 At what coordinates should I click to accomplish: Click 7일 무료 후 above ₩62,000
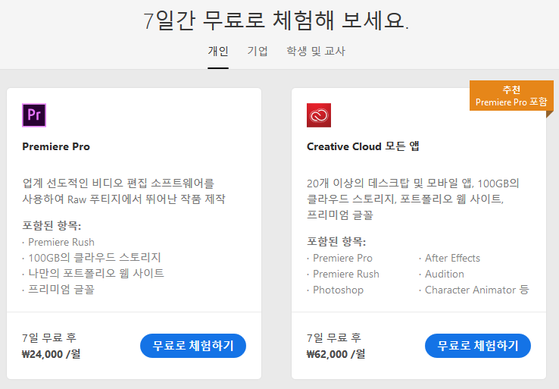334,337
